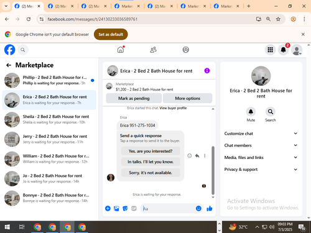Screen dimensions: 311x233
Task: Open William's 2 Bed 2 Bath conversation
Action: (x=49, y=159)
